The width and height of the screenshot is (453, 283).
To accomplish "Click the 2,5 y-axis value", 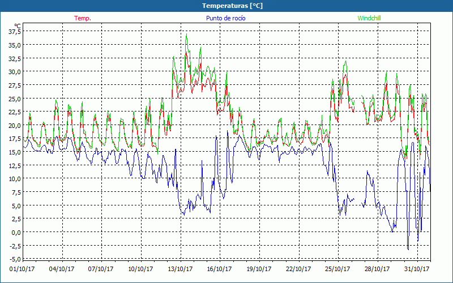I will pos(16,219).
